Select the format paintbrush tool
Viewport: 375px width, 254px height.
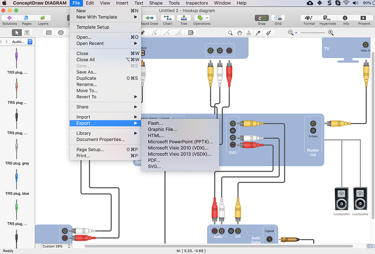click(x=268, y=33)
